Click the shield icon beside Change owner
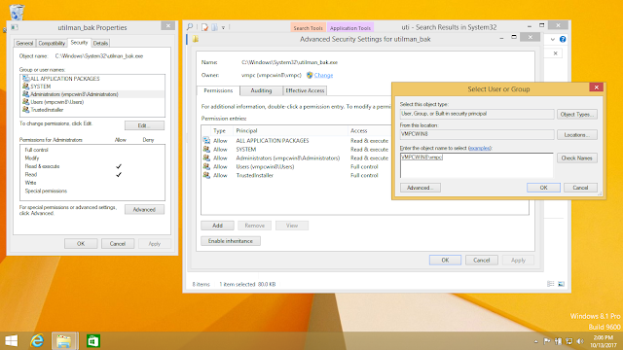 [x=310, y=75]
